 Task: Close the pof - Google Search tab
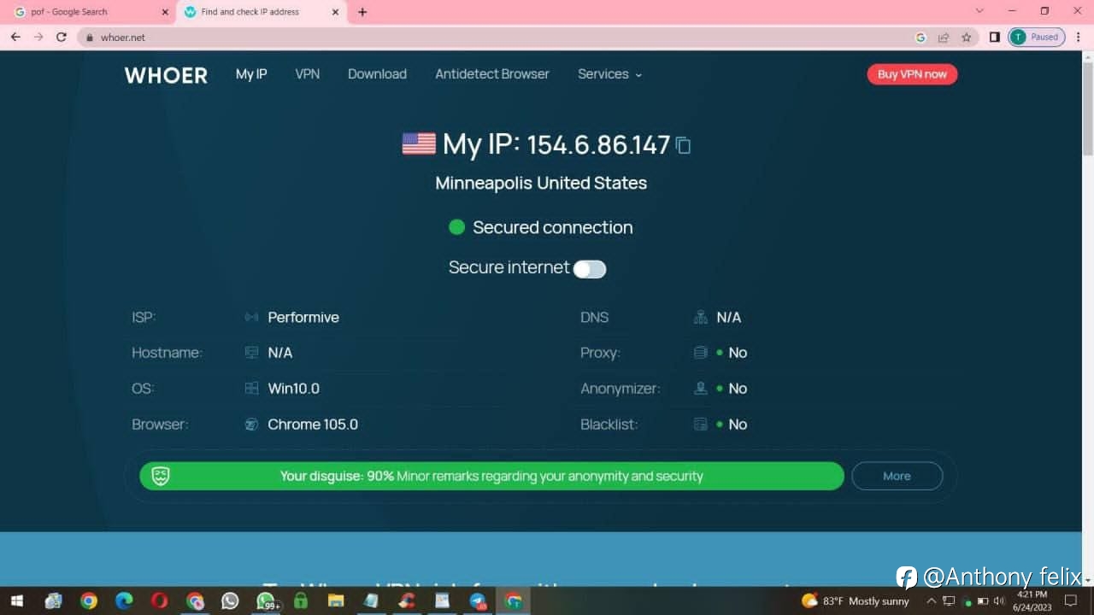[x=165, y=12]
